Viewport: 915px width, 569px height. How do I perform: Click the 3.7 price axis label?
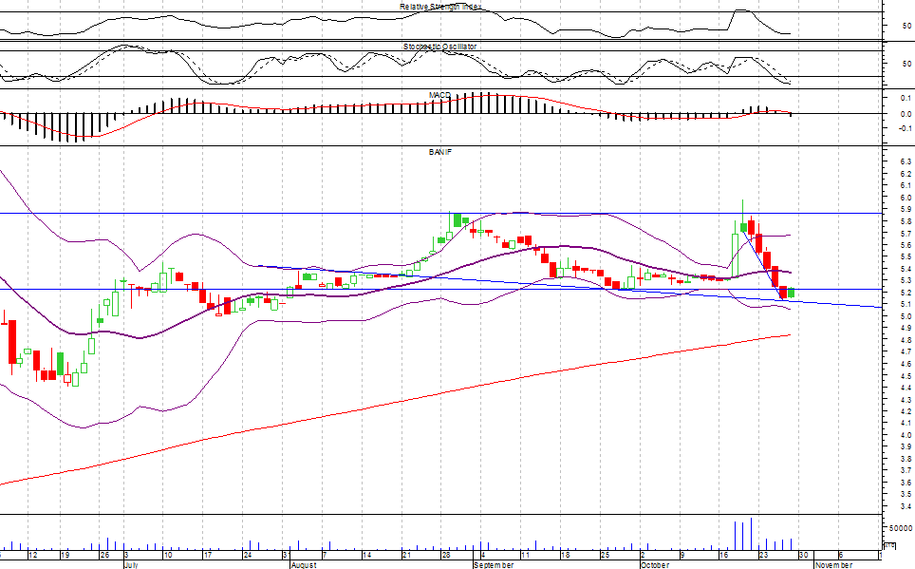[906, 471]
